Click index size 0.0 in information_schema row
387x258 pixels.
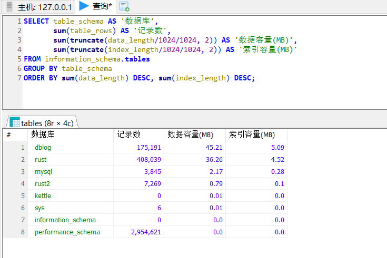[256, 220]
